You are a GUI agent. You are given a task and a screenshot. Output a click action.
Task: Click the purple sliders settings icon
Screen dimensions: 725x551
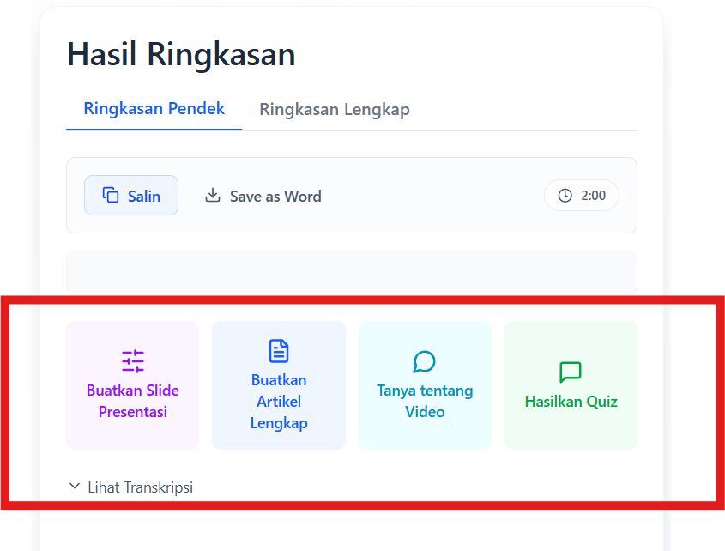pos(132,360)
